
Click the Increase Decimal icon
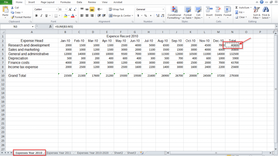click(x=157, y=16)
